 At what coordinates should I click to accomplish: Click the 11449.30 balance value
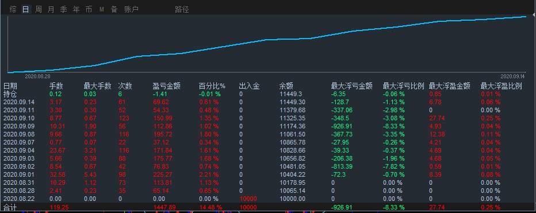(292, 102)
